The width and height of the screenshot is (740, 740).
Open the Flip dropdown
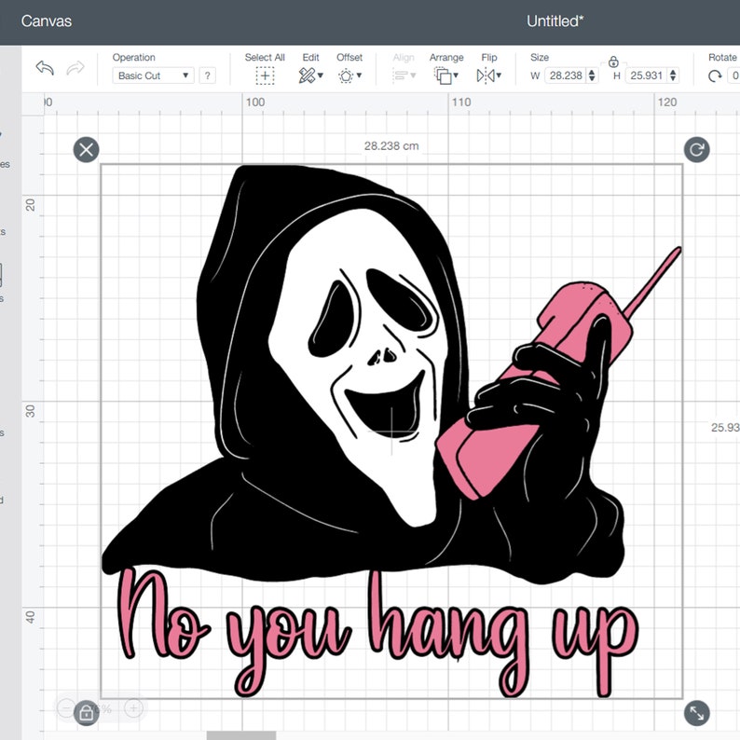(x=489, y=75)
